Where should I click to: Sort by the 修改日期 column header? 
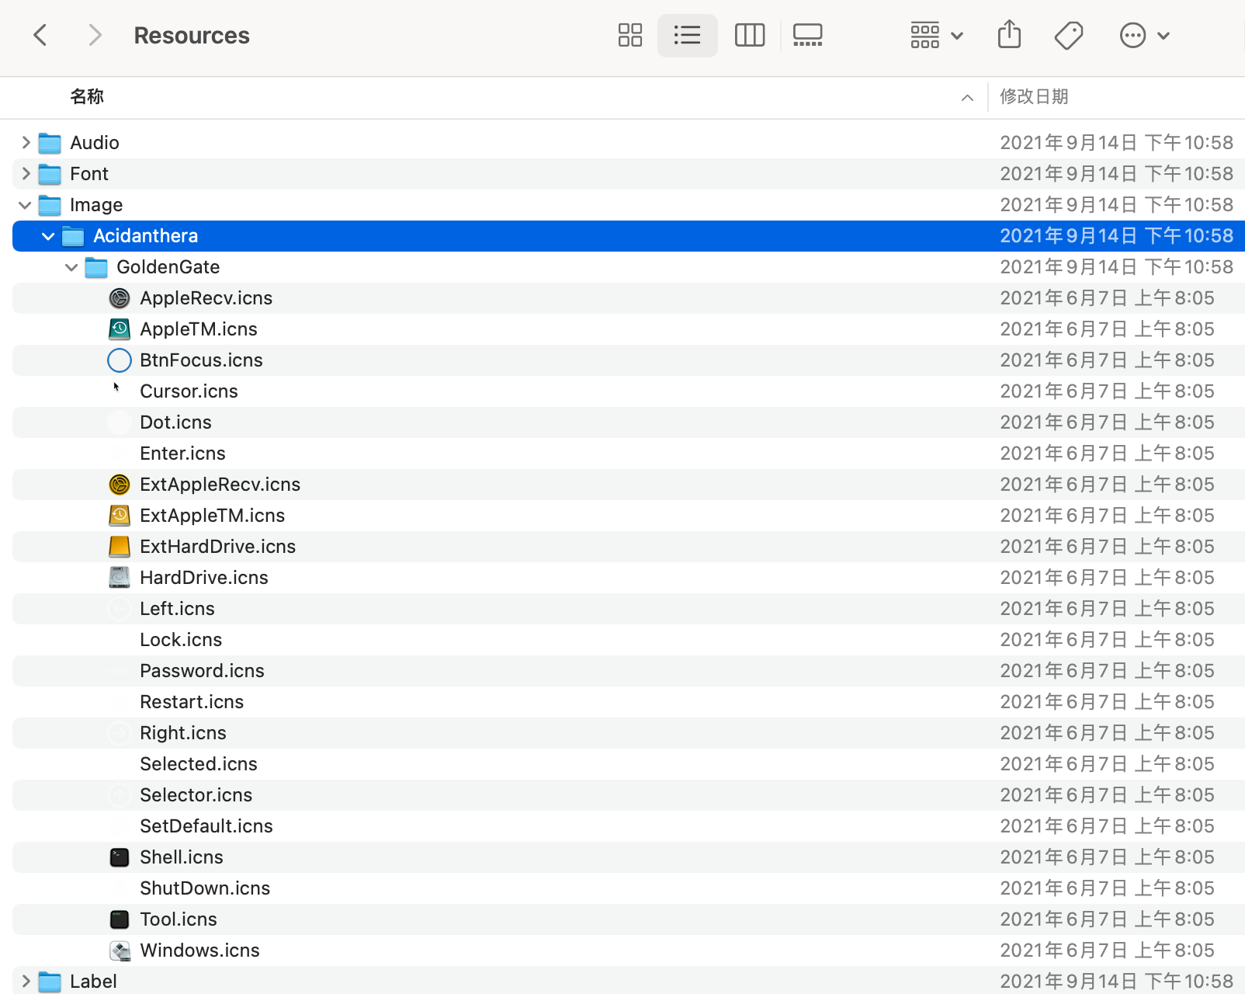[x=1034, y=96]
